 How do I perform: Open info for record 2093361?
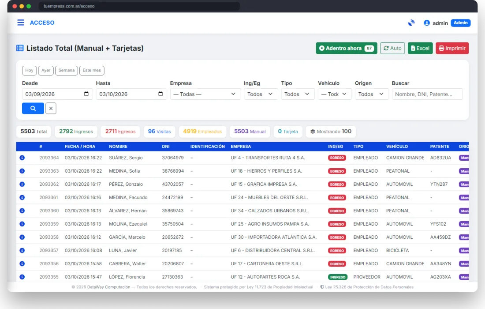pos(22,197)
